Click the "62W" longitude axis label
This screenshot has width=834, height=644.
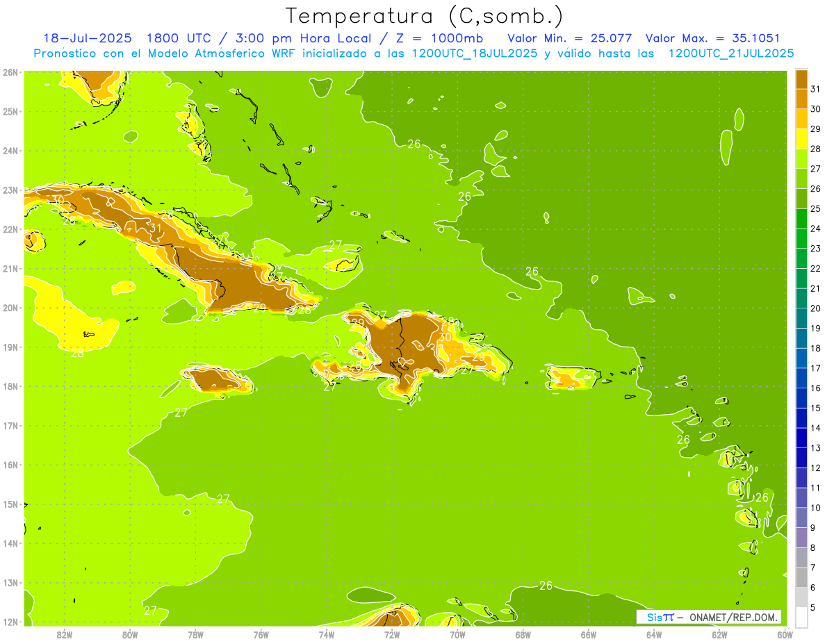click(719, 635)
